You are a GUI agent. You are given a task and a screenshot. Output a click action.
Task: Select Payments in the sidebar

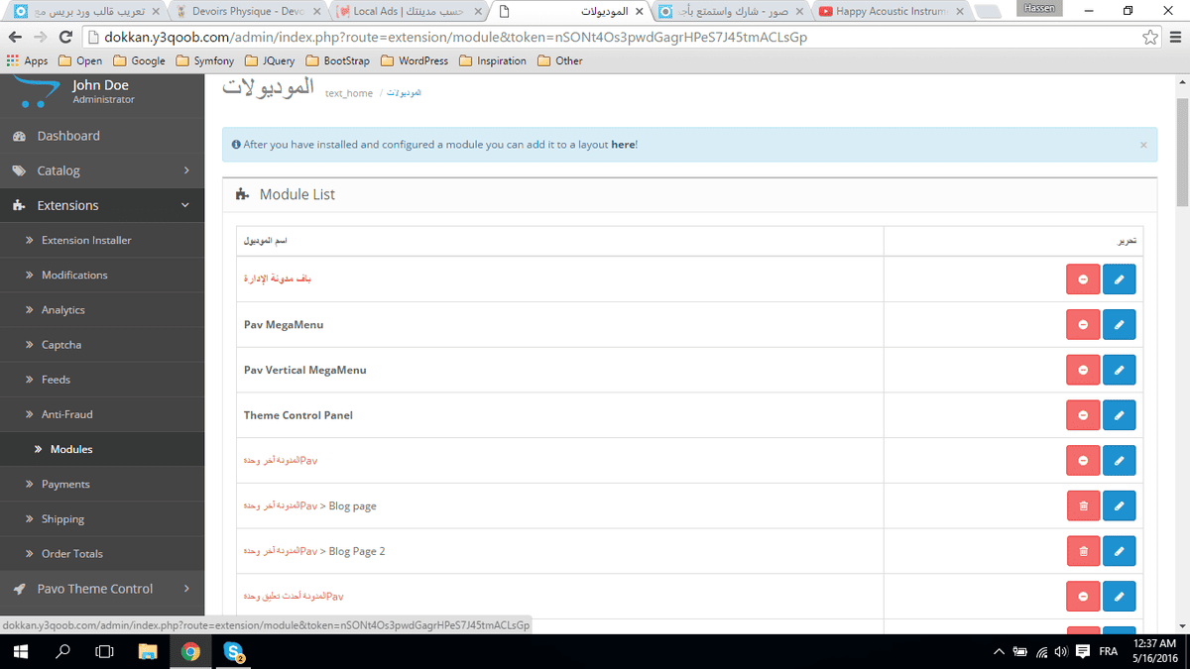(x=102, y=484)
